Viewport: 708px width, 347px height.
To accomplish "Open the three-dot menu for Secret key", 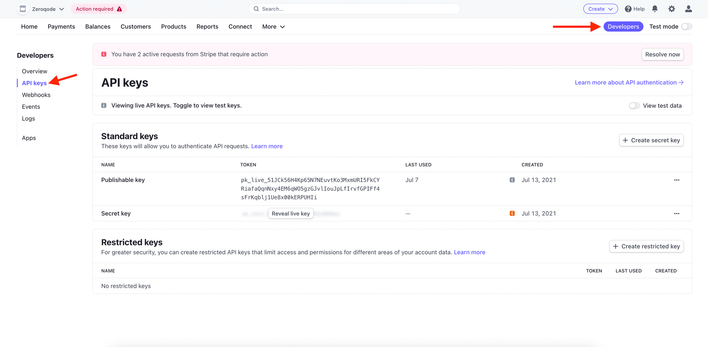I will tap(677, 214).
